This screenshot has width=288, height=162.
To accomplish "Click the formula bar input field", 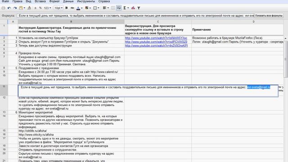I will (135, 16).
